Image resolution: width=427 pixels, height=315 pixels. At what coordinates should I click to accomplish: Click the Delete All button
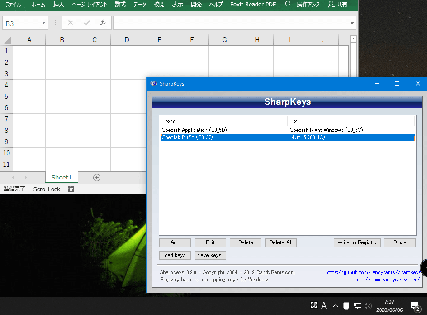pyautogui.click(x=281, y=242)
